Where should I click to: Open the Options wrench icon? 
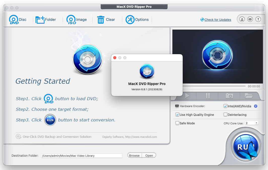pyautogui.click(x=130, y=20)
